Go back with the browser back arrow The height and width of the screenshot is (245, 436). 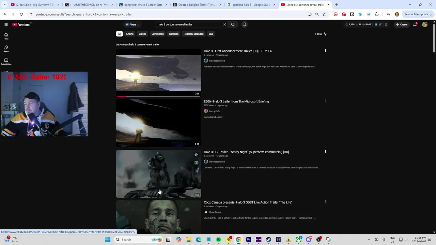click(x=5, y=14)
